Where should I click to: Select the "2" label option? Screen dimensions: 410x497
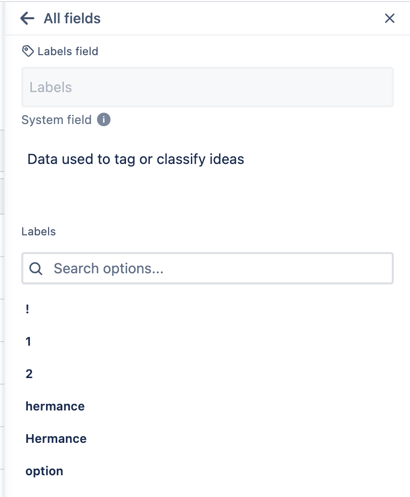coord(29,374)
